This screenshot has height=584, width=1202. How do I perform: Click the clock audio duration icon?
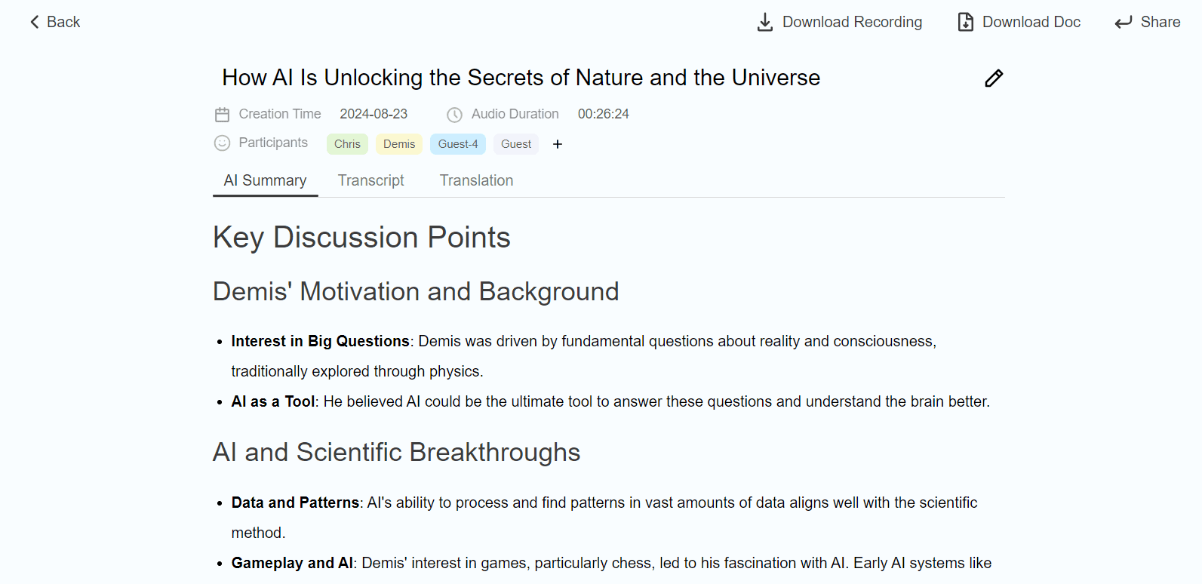pyautogui.click(x=454, y=115)
